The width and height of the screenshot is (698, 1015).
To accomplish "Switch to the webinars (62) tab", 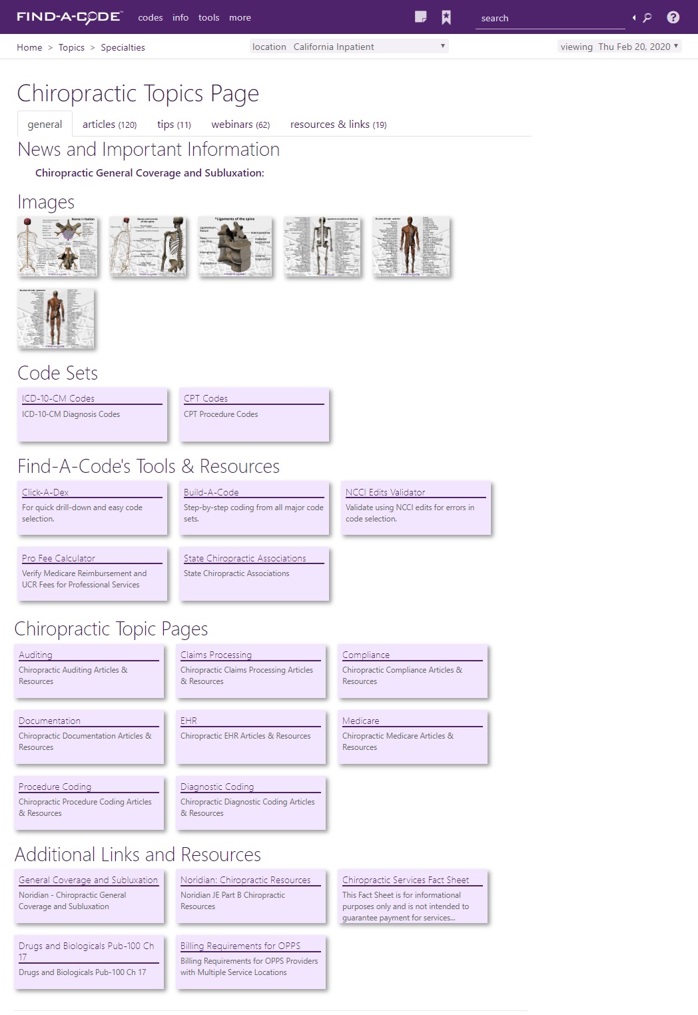I will click(x=240, y=125).
